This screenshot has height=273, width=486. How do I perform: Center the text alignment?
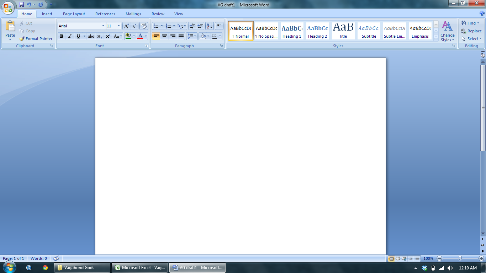[164, 36]
